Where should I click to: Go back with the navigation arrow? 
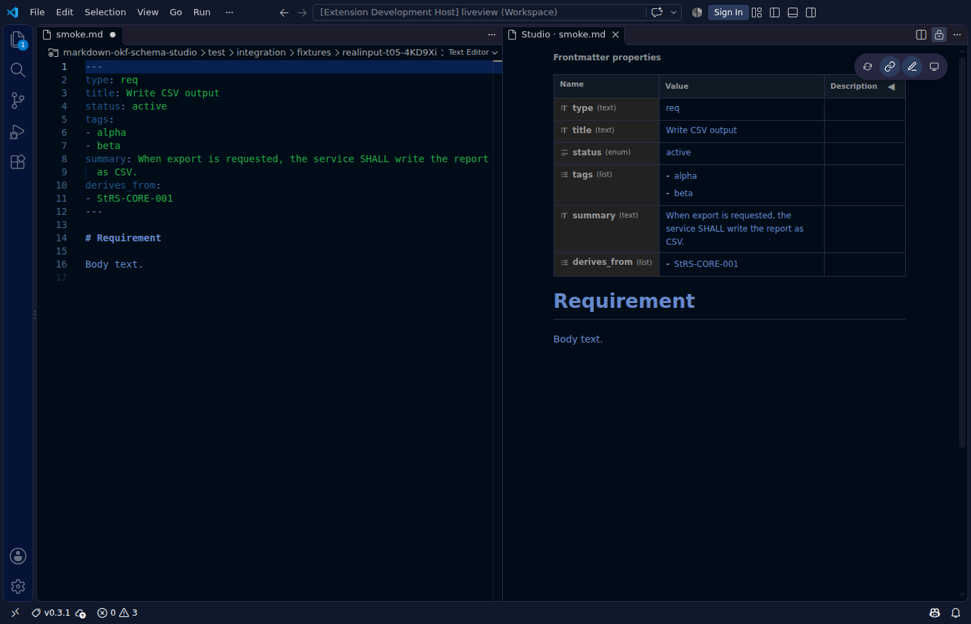[284, 12]
